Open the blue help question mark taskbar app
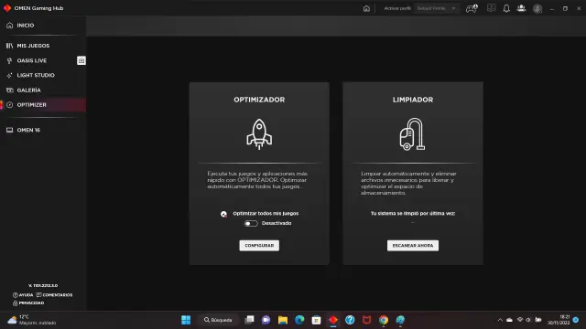Screen dimensions: 586x329 click(350, 320)
